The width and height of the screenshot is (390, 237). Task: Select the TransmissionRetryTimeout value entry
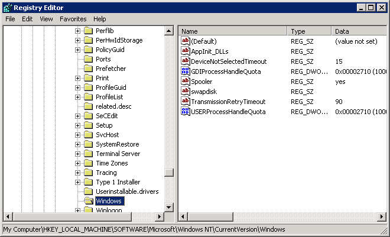tap(227, 102)
